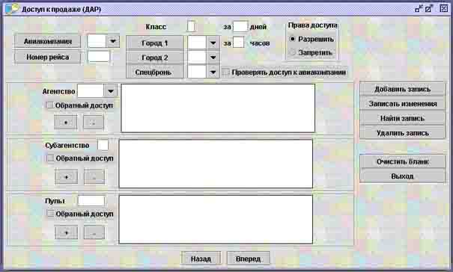Expand the Город 1 dropdown list
This screenshot has height=272, width=453.
pos(213,43)
